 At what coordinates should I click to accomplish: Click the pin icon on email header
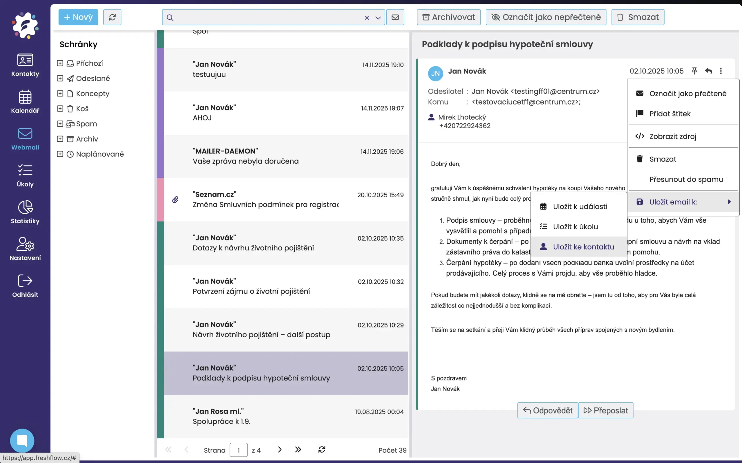pos(694,71)
